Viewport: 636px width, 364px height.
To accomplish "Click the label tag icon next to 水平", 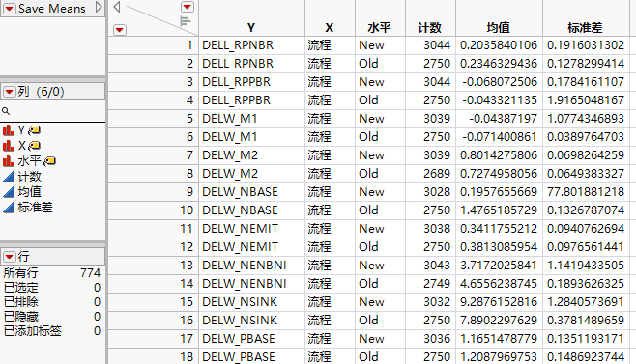I will [50, 161].
